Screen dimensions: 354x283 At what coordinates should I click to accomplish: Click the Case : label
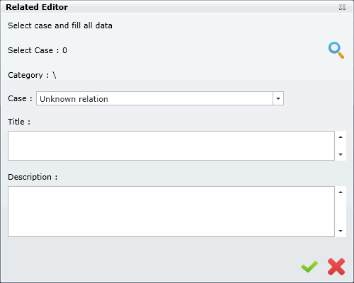coord(20,98)
